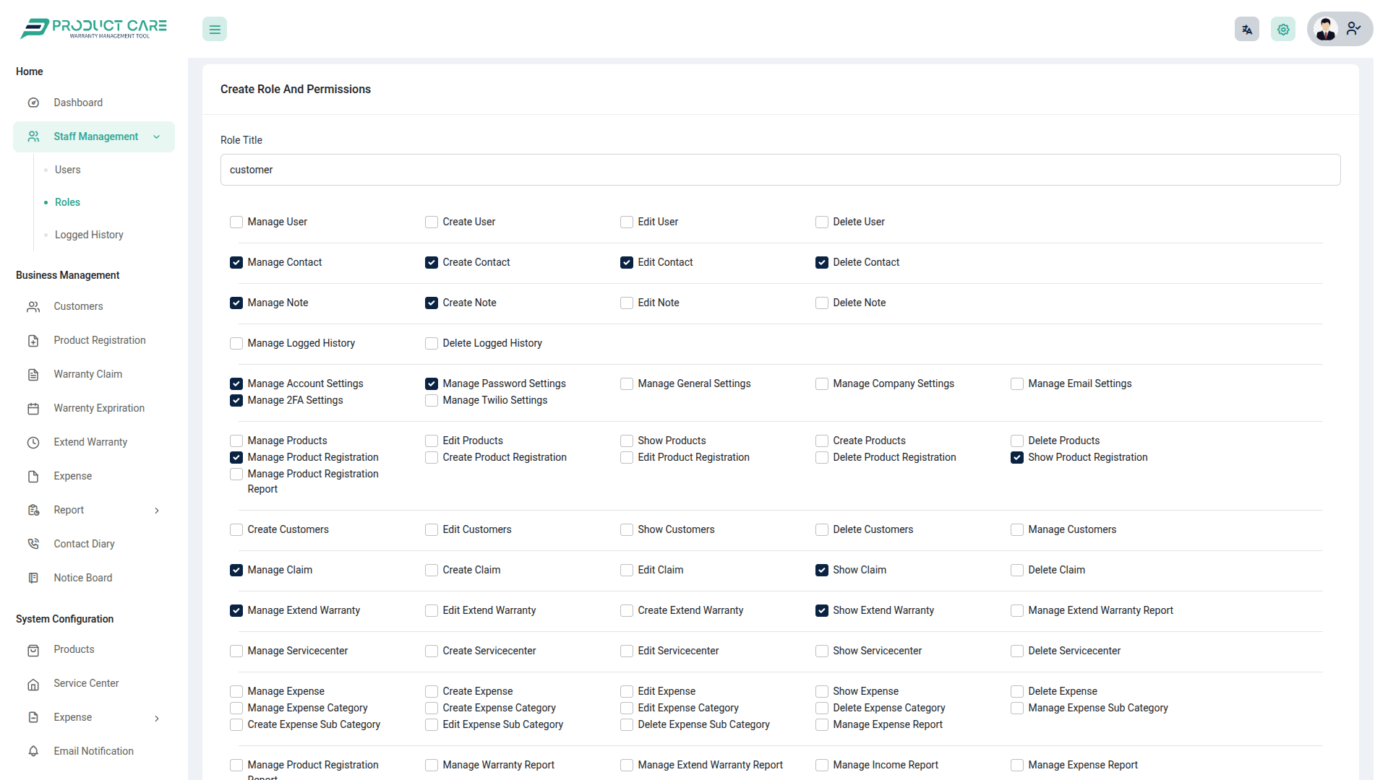
Task: Click the green settings gear icon
Action: pyautogui.click(x=1283, y=30)
